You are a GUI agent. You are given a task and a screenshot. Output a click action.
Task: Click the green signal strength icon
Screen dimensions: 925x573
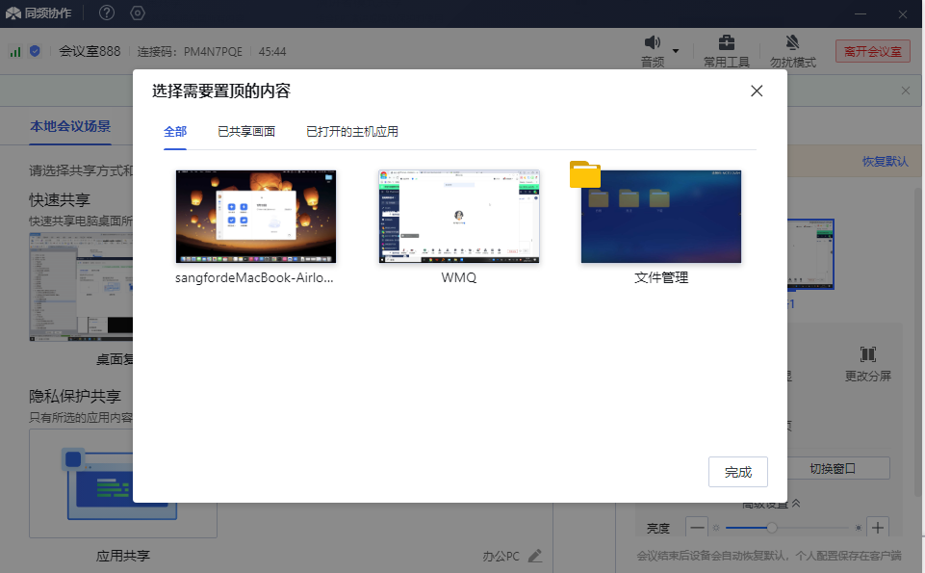tap(15, 51)
